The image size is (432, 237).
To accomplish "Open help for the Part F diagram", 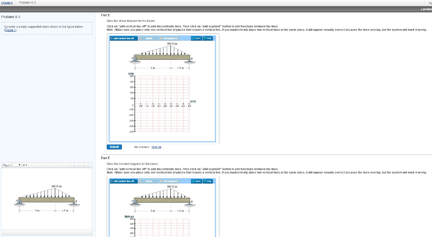I will tap(208, 181).
